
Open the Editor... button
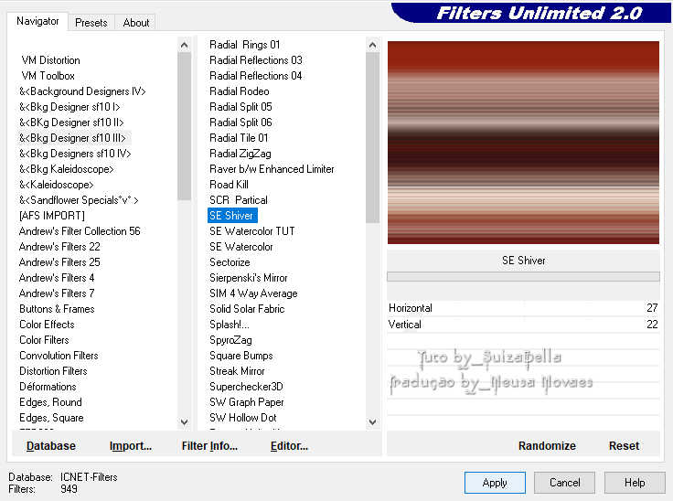(289, 445)
